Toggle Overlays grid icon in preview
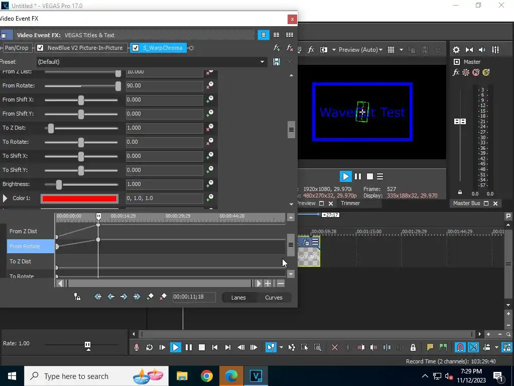 (391, 50)
